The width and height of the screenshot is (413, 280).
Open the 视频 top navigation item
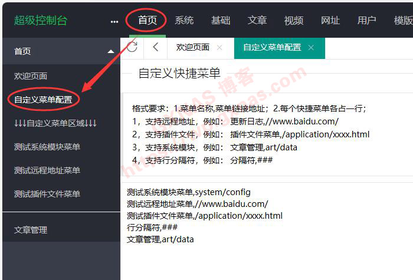(294, 21)
